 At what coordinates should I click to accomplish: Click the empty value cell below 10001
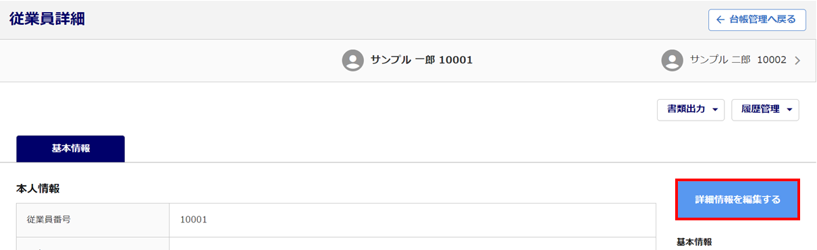(413, 244)
